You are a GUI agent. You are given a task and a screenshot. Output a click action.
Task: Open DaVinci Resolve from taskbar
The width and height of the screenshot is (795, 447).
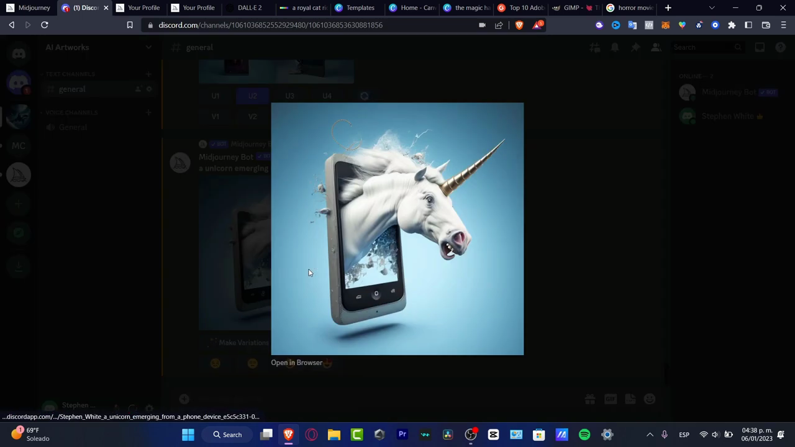pos(448,435)
